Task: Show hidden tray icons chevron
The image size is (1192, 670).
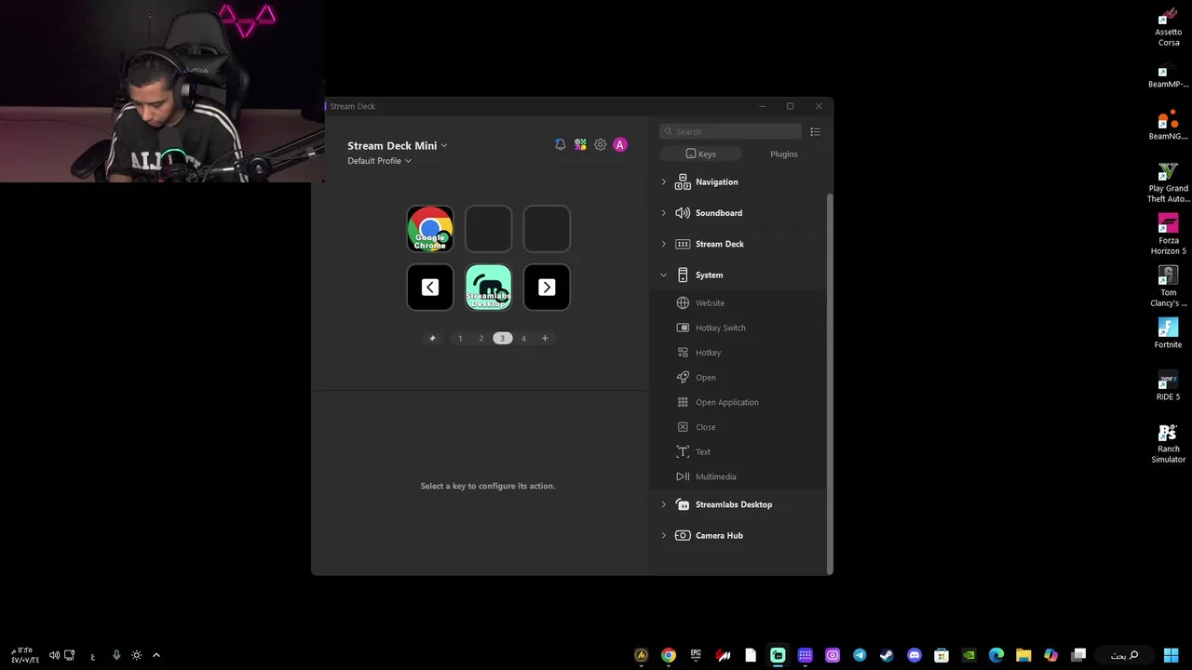Action: 156,655
